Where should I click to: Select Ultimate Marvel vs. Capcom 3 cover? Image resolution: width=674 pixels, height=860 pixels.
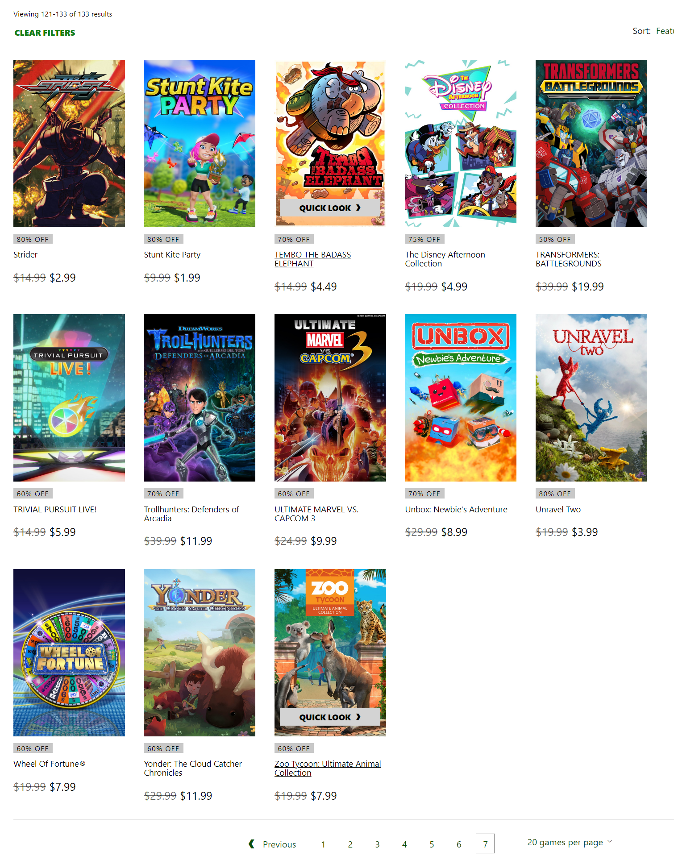click(330, 398)
